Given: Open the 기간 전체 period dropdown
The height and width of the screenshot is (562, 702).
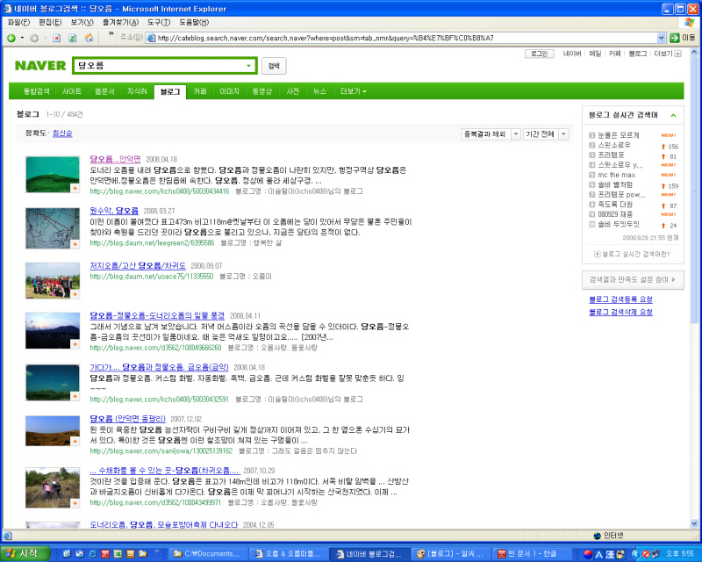Looking at the screenshot, I should click(x=546, y=134).
